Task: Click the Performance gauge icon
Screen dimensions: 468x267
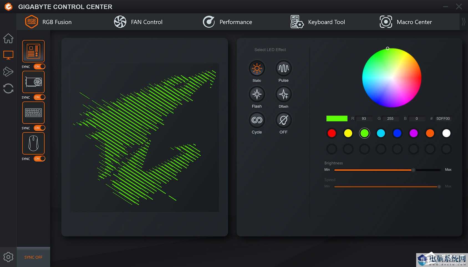Action: click(209, 22)
